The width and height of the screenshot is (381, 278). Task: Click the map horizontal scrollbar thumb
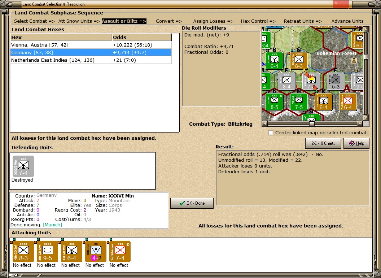[x=312, y=123]
